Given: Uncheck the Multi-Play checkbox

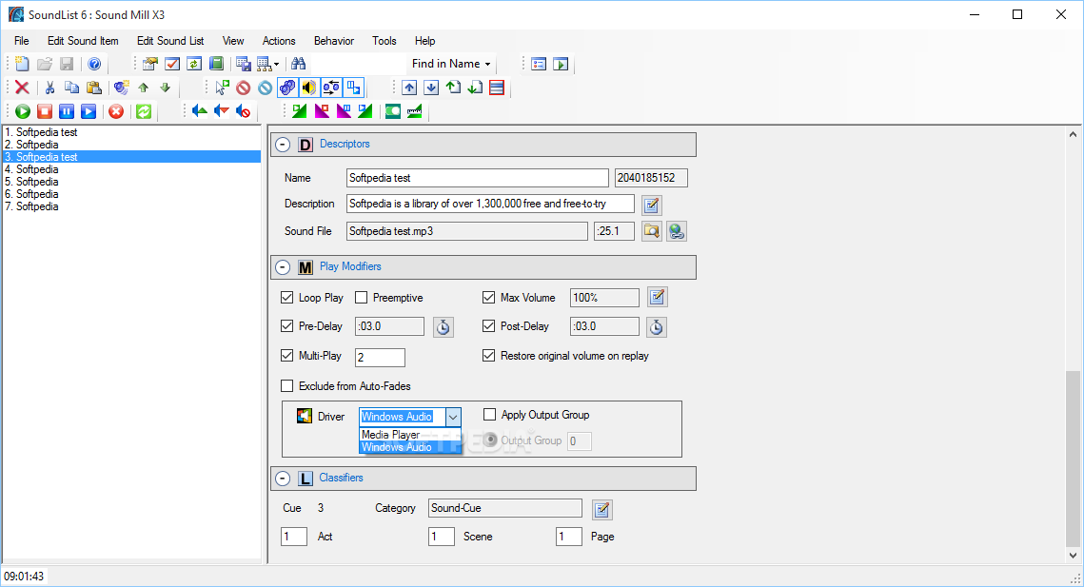Looking at the screenshot, I should pyautogui.click(x=286, y=356).
